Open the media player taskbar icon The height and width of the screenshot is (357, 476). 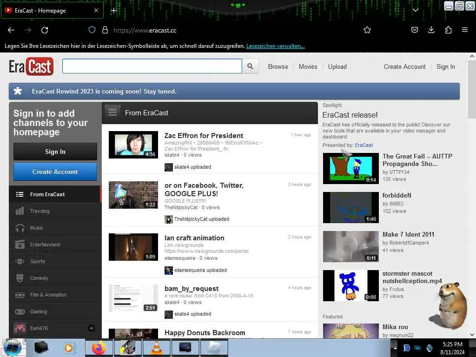(70, 348)
